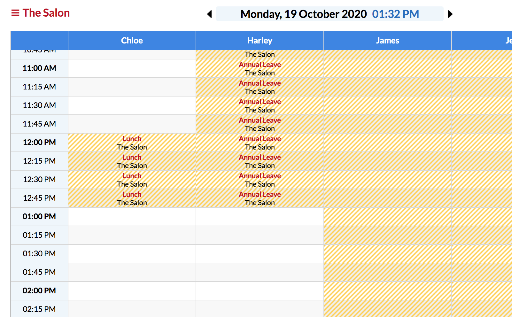
Task: Open Chloe's Lunch block at 12:45 PM
Action: (x=132, y=198)
